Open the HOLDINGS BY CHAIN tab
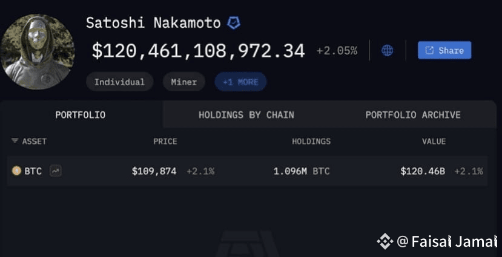The image size is (502, 257). (246, 115)
